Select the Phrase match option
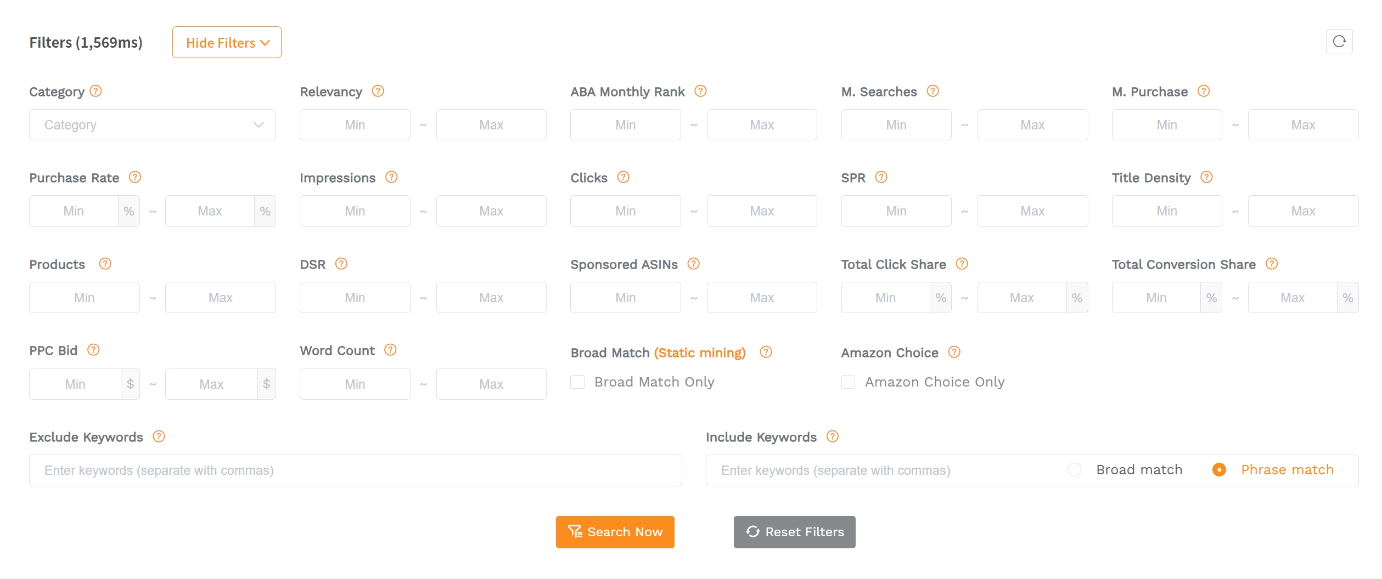Viewport: 1382px width, 579px height. pyautogui.click(x=1219, y=470)
